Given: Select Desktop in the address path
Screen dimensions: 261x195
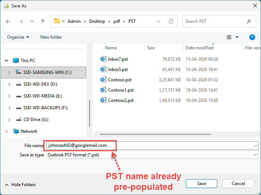Looking at the screenshot, I should pyautogui.click(x=97, y=21).
